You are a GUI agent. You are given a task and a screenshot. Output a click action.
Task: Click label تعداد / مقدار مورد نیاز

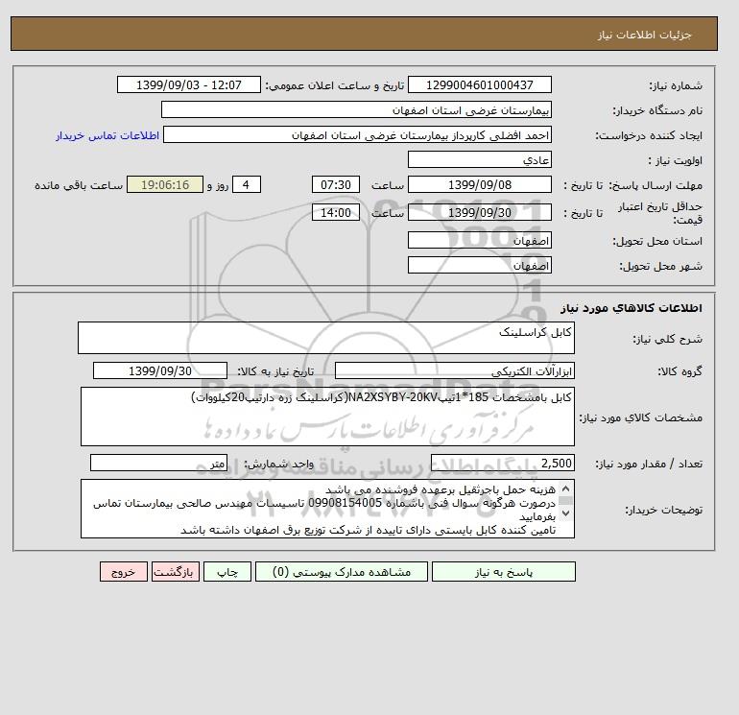click(x=649, y=464)
